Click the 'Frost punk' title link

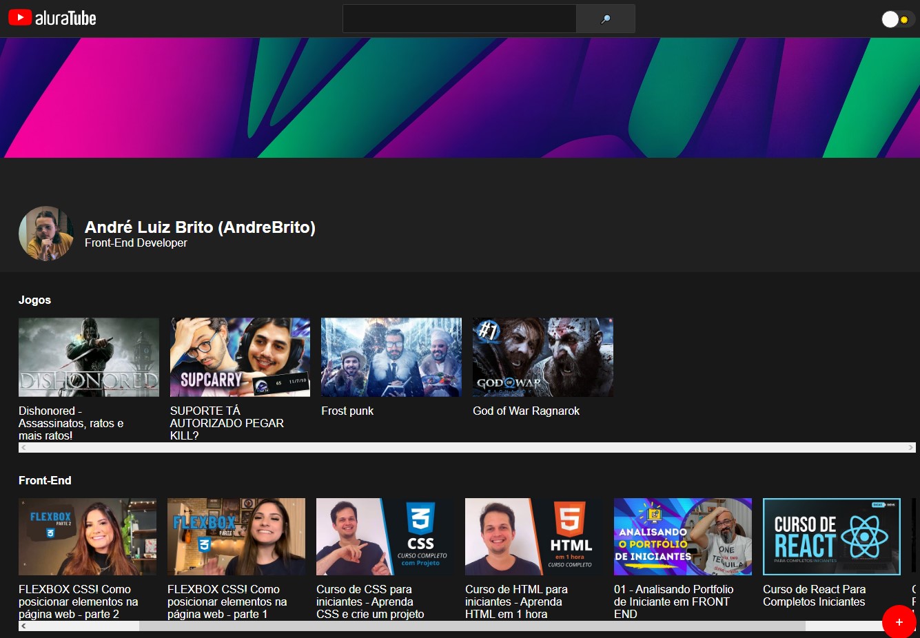coord(347,411)
